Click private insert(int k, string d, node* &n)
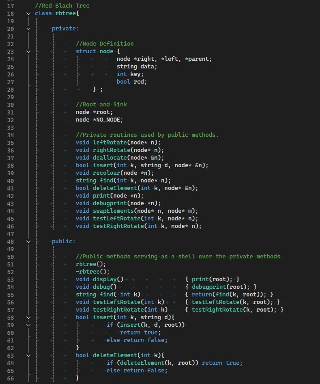 pyautogui.click(x=142, y=165)
